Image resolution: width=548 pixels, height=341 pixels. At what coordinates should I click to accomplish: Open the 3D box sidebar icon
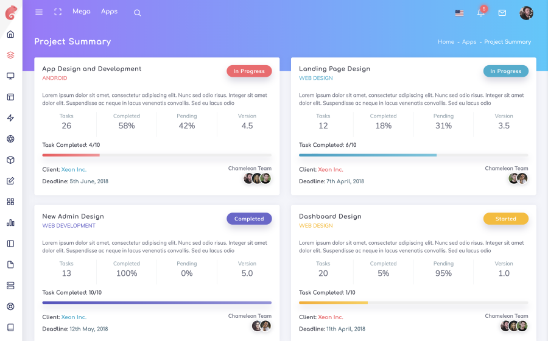tap(10, 160)
